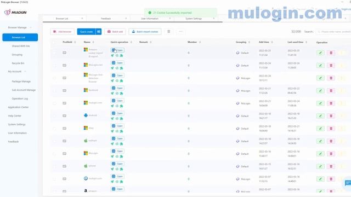The width and height of the screenshot is (351, 197).
Task: Click green edit pencil in facebook row
Action: pyautogui.click(x=320, y=91)
